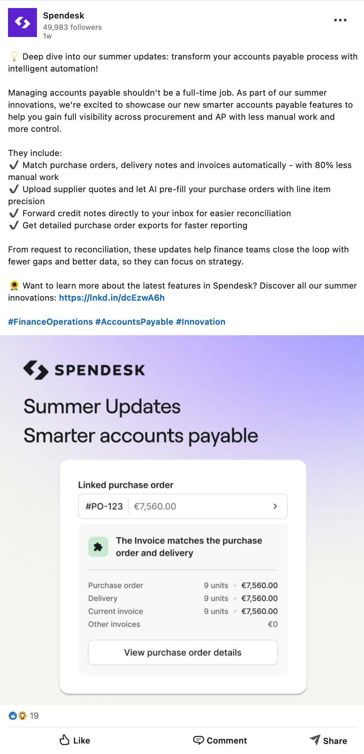The image size is (364, 754).
Task: Click the blue like reaction icon
Action: point(13,715)
